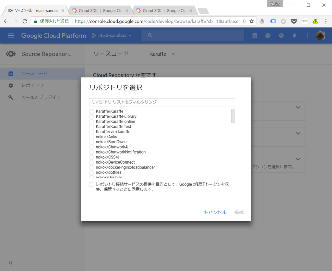Open the ソースコード sidebar item
332x271 pixels.
point(42,74)
